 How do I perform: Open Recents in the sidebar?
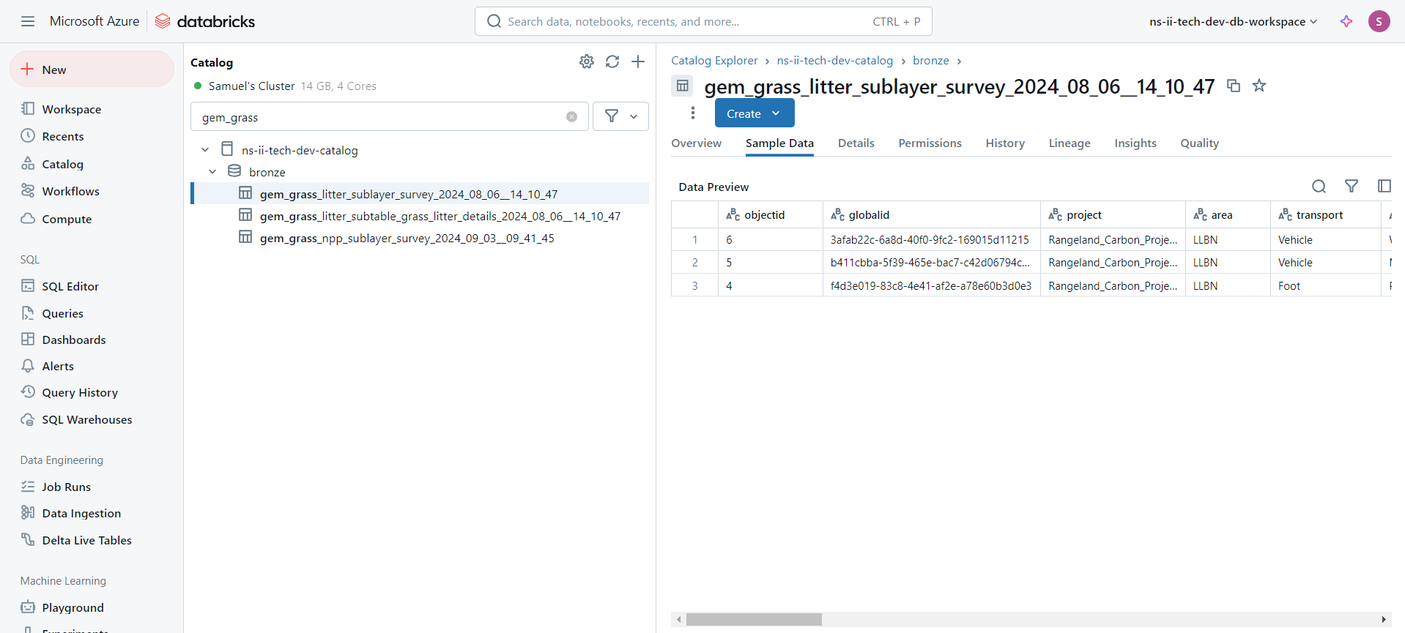coord(63,136)
